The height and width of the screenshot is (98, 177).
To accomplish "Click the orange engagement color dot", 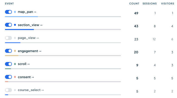I will tap(15, 51).
